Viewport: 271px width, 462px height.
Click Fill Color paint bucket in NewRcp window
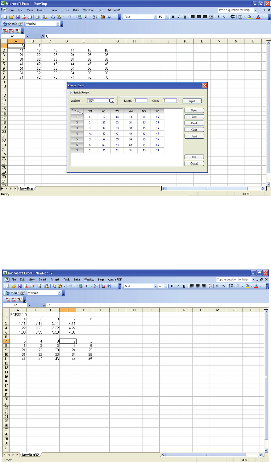point(249,17)
